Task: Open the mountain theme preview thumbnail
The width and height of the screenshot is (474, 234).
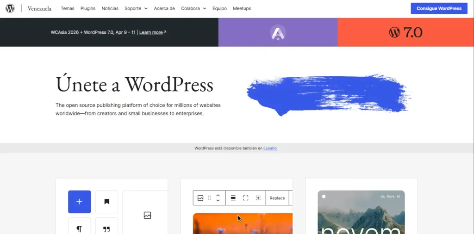Action: tap(361, 212)
